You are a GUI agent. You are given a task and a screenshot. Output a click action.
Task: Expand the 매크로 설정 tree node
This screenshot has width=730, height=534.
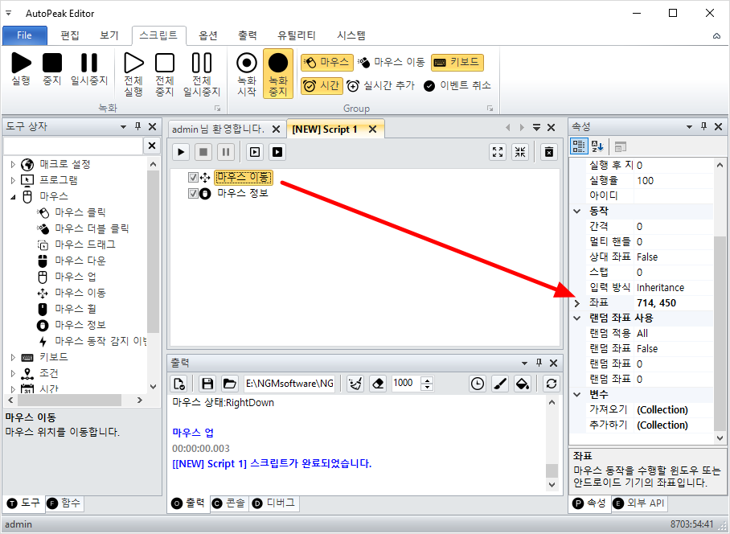tap(13, 164)
